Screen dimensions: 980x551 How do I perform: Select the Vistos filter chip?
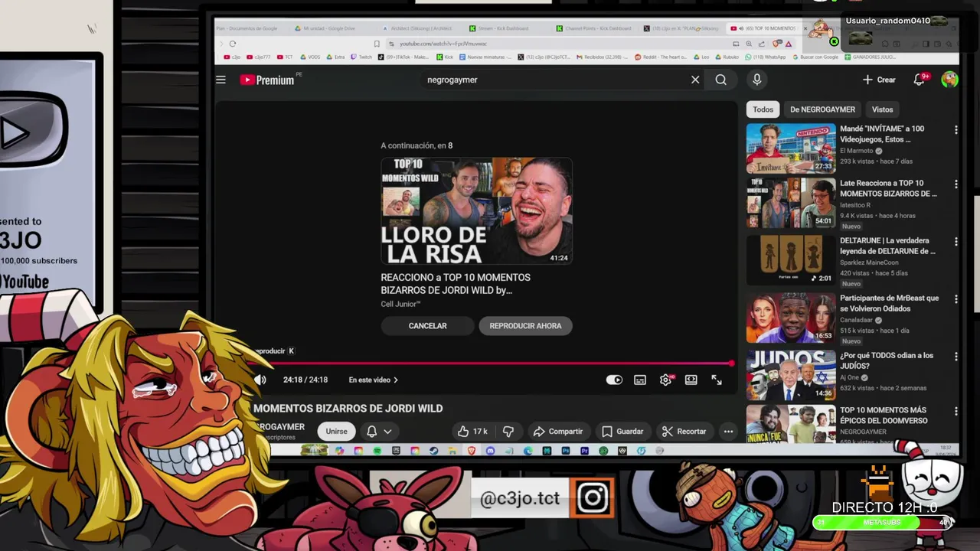pos(882,109)
